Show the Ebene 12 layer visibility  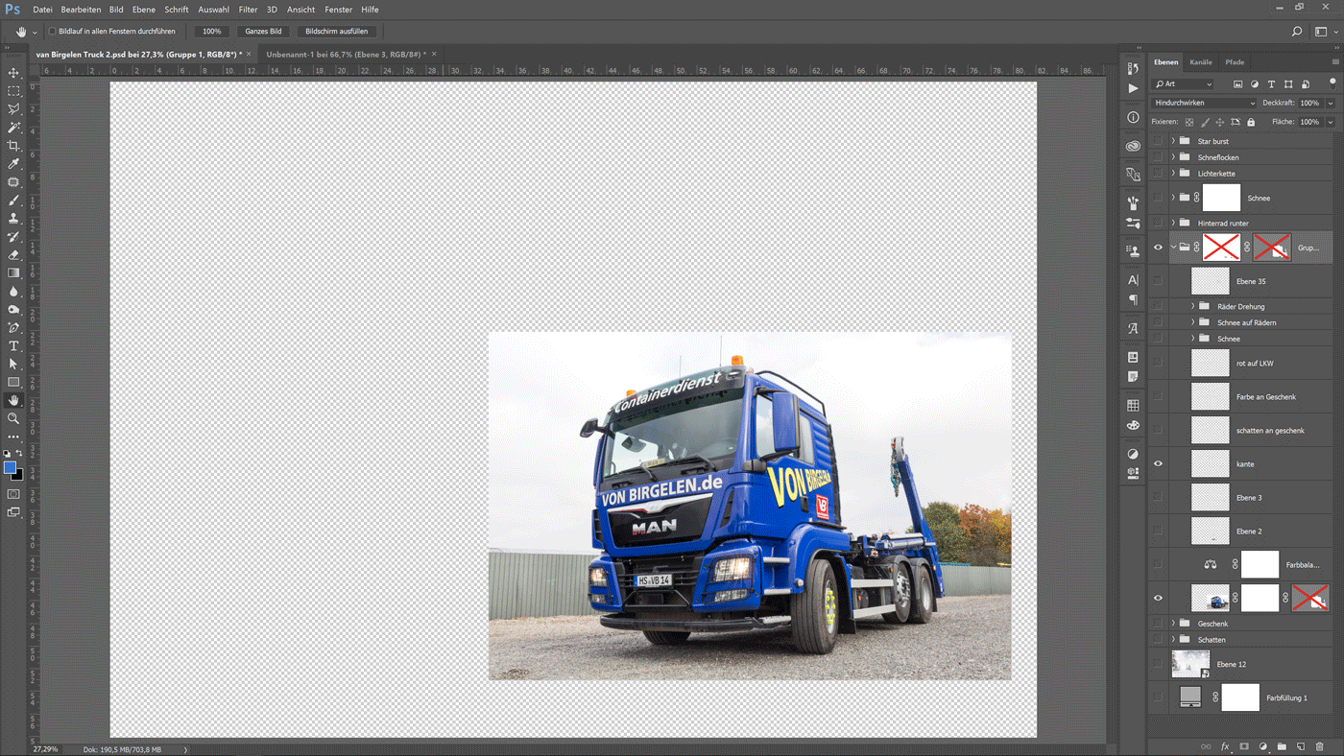1158,664
